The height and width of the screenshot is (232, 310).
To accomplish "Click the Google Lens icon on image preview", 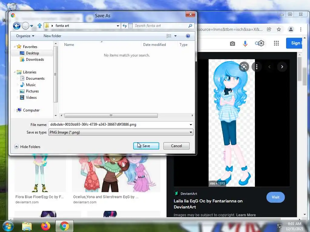I will pos(244,67).
